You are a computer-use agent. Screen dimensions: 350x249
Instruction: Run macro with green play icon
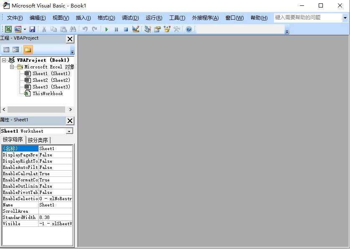(107, 29)
